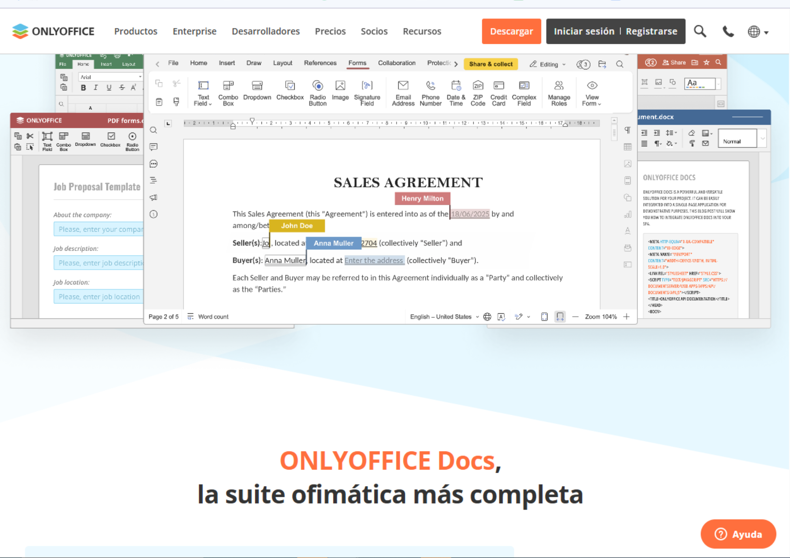Click the zoom out minus button
Screen dimensions: 790x558
pos(576,316)
